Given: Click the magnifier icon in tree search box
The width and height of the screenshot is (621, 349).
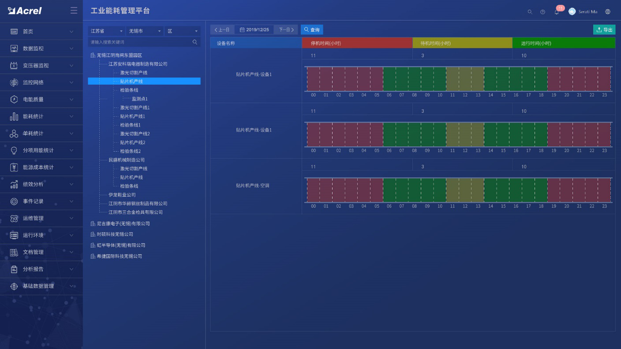Looking at the screenshot, I should click(195, 42).
